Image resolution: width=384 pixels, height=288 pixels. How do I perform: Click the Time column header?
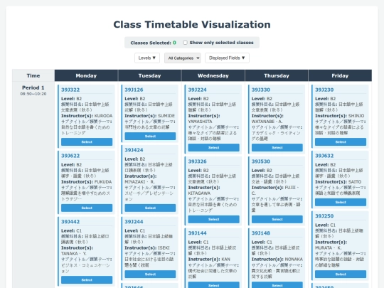[33, 75]
